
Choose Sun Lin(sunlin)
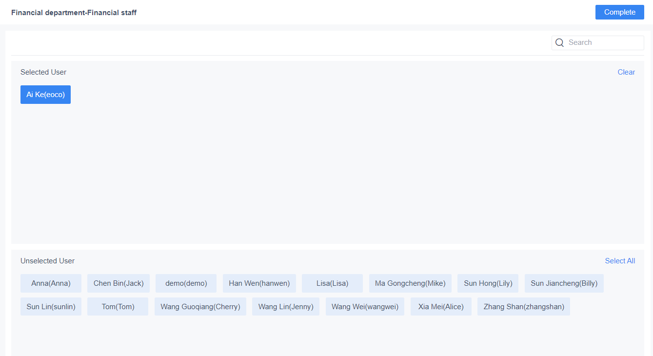click(51, 306)
